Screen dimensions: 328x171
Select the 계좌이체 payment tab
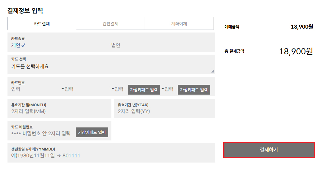tap(179, 24)
